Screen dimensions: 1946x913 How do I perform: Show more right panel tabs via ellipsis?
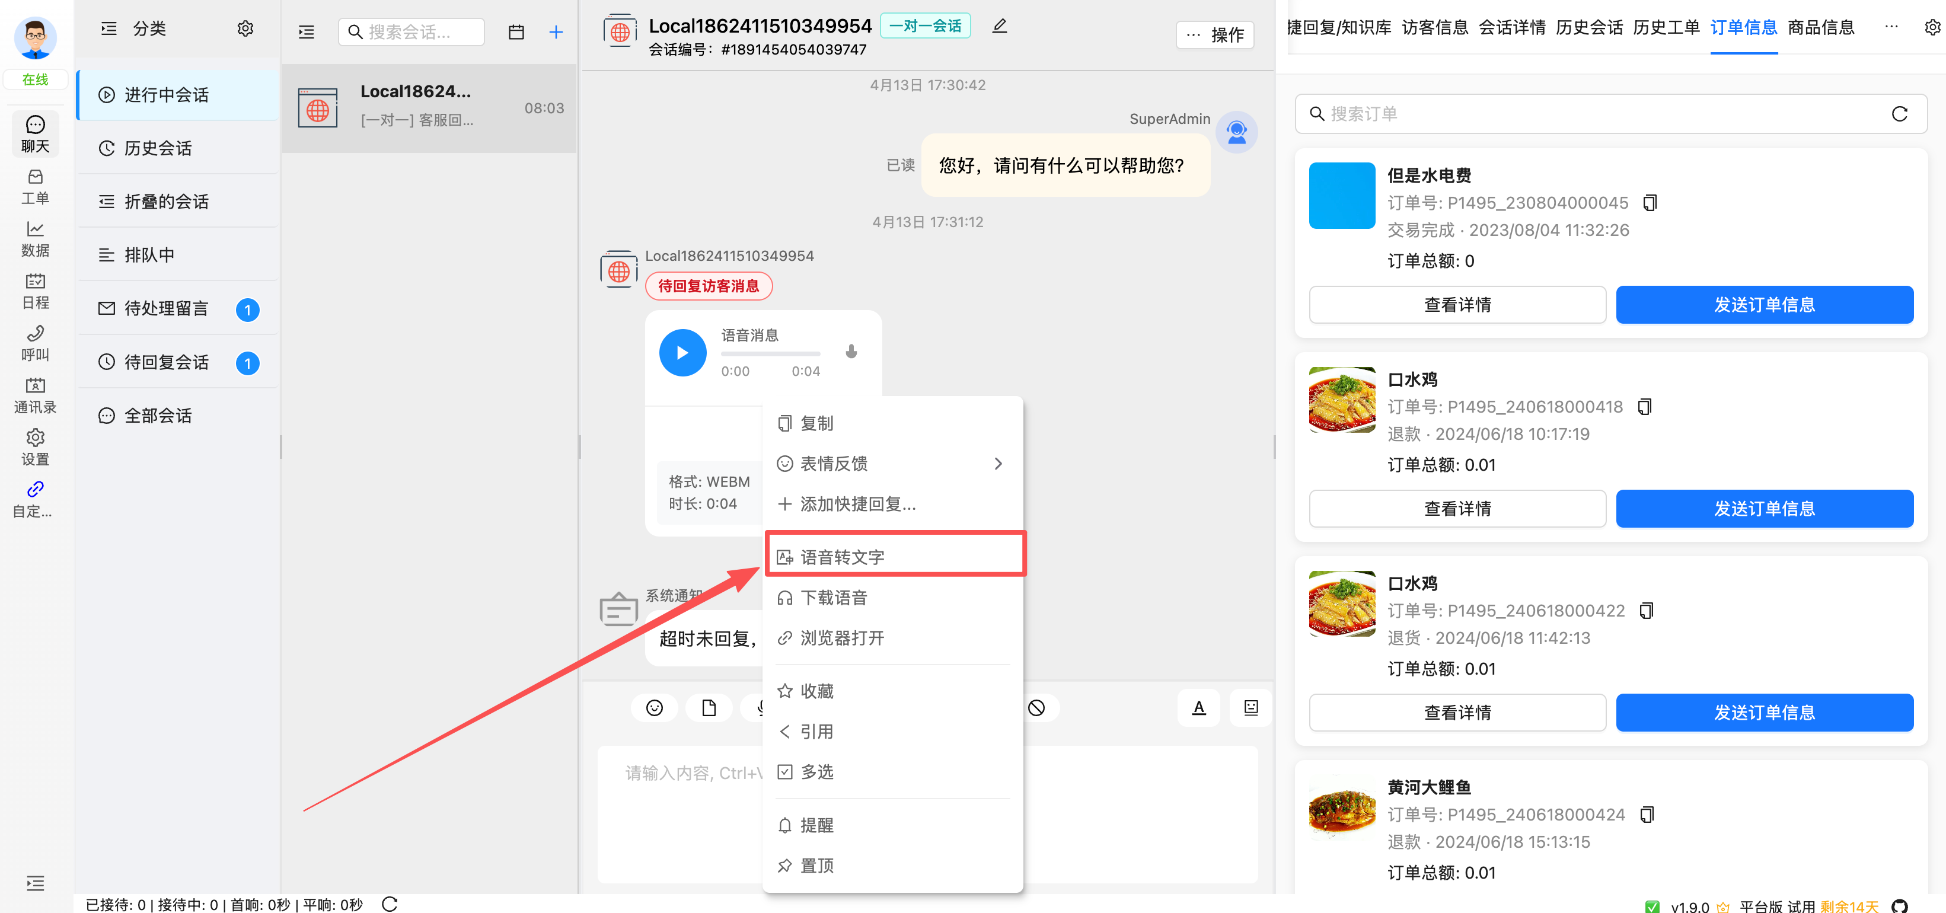1891,27
